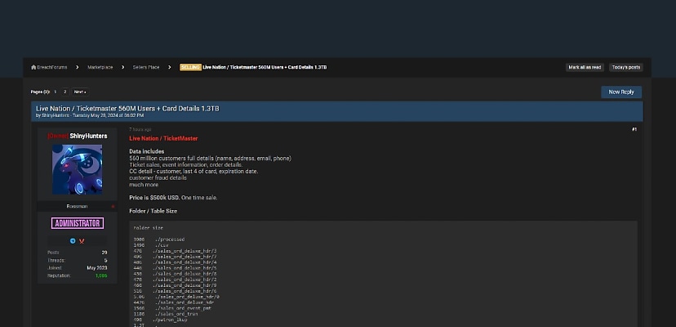
Task: Click the 'Price is $500k USD.' text
Action: 154,198
